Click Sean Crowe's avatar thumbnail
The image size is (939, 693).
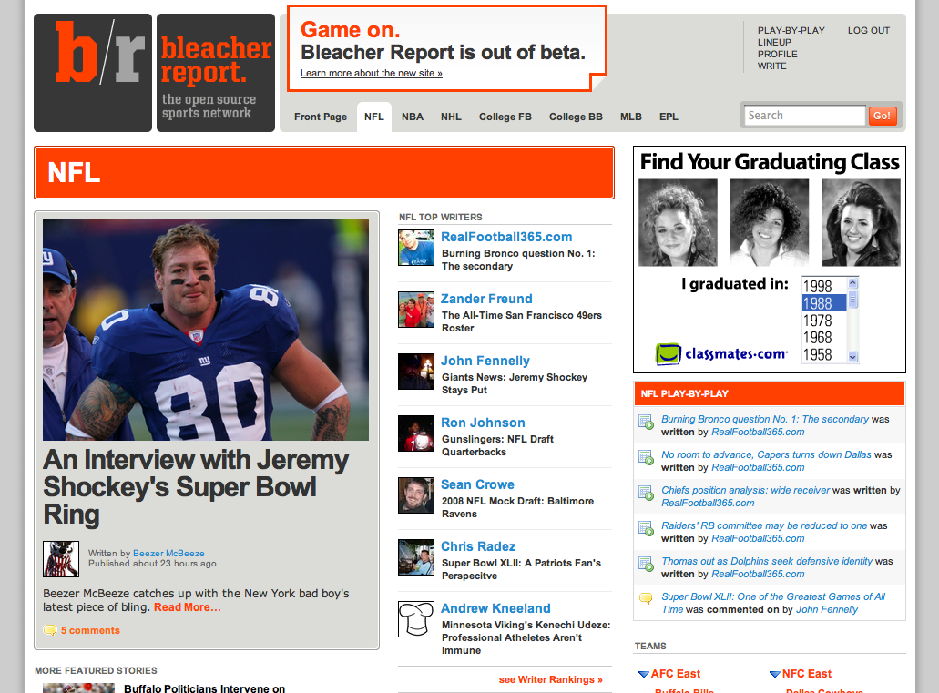click(416, 495)
